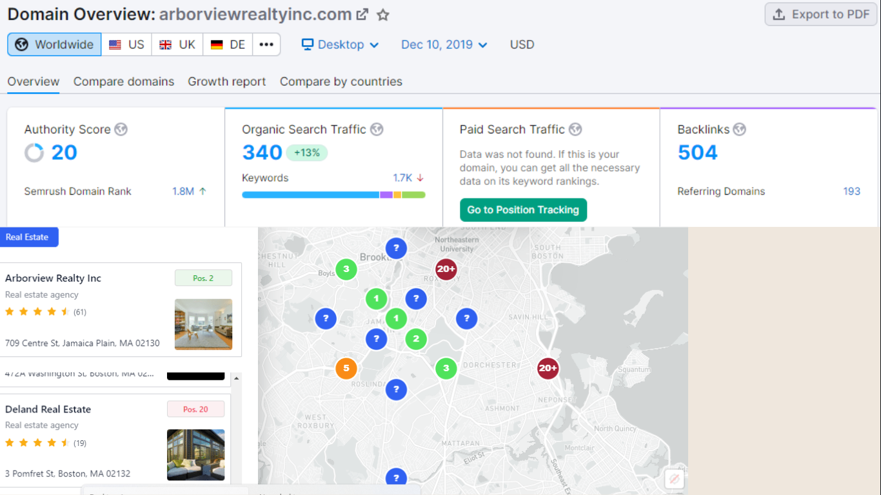Click the red 20+ marker near Northeastern University
The width and height of the screenshot is (881, 495).
446,269
